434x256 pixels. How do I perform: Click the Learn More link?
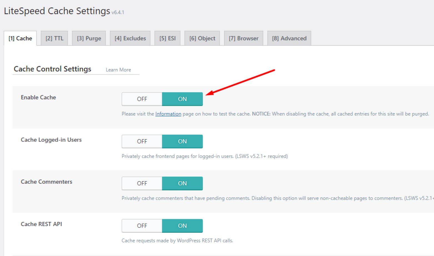tap(118, 70)
